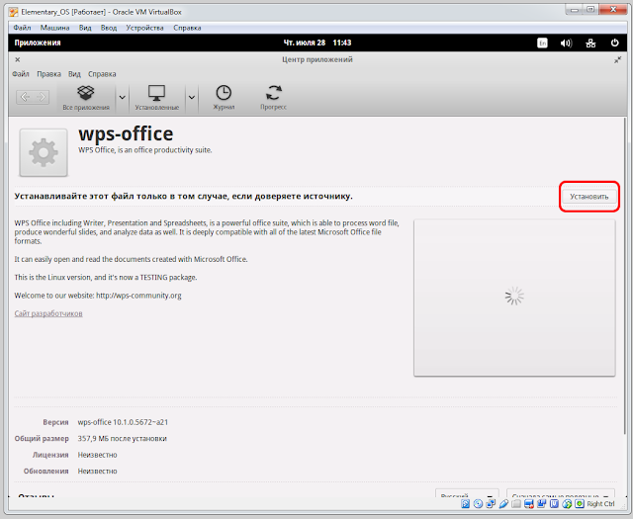Click the VirtualBox CPU virtualization V icon
The height and width of the screenshot is (519, 633).
tap(554, 503)
